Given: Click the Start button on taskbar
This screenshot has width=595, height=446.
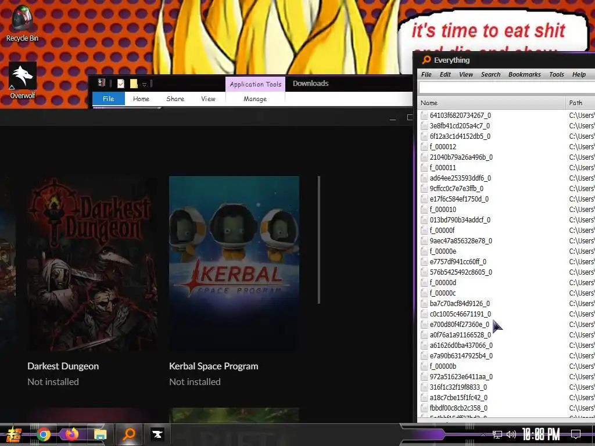Looking at the screenshot, I should click(13, 434).
